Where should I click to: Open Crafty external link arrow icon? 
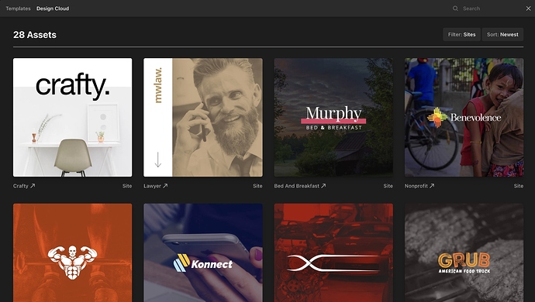33,186
